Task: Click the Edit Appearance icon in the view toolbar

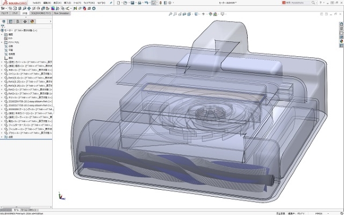Action: (x=210, y=14)
